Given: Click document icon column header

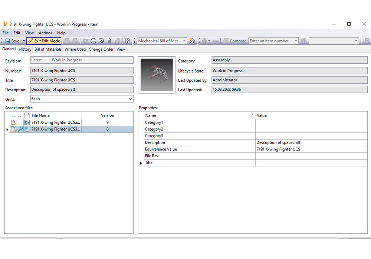Looking at the screenshot, I should tap(27, 115).
